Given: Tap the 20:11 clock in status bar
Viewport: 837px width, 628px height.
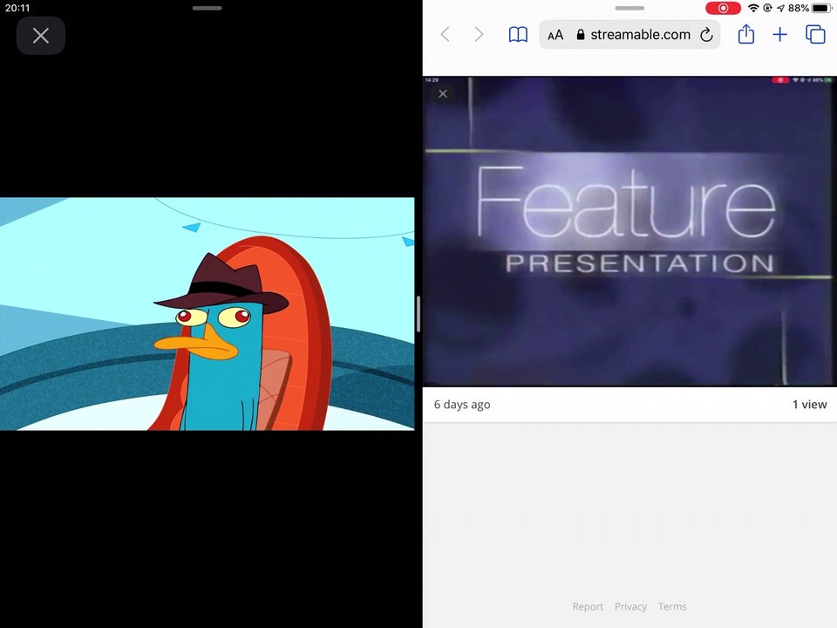Looking at the screenshot, I should [x=17, y=8].
